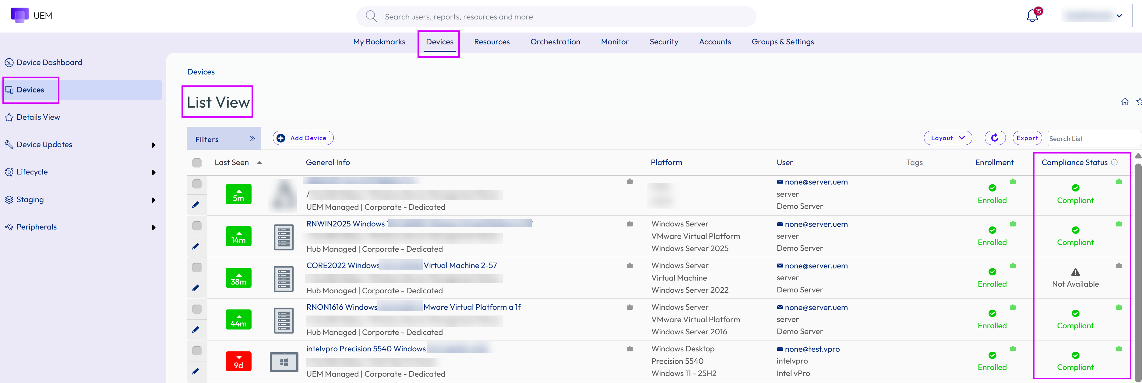Click the Compliance Status info icon
Image resolution: width=1142 pixels, height=383 pixels.
tap(1114, 162)
